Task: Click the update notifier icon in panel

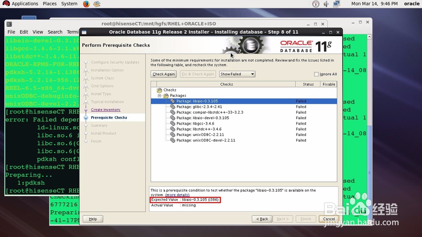Action: (316, 4)
